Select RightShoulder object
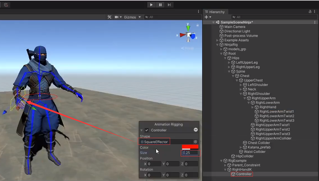The height and width of the screenshot is (181, 319). coord(258,94)
